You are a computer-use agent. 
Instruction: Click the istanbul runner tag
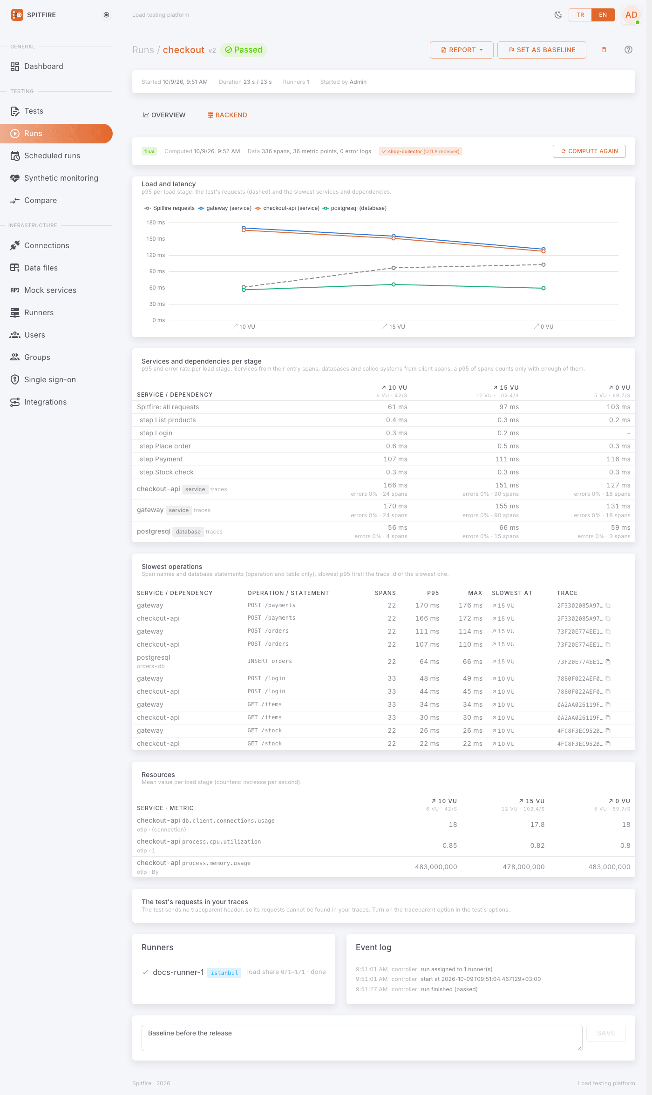tap(224, 973)
